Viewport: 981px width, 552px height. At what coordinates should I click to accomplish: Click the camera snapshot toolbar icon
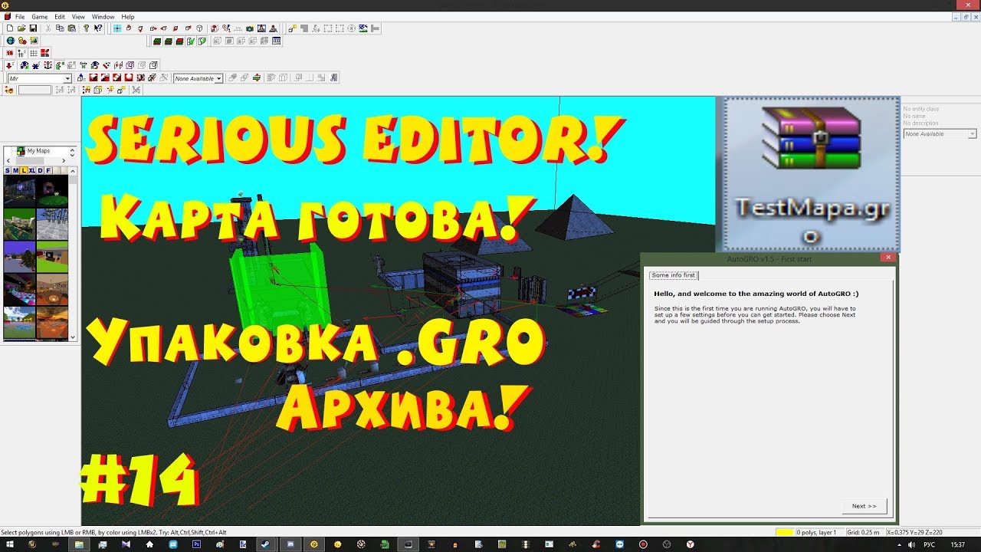pyautogui.click(x=250, y=28)
